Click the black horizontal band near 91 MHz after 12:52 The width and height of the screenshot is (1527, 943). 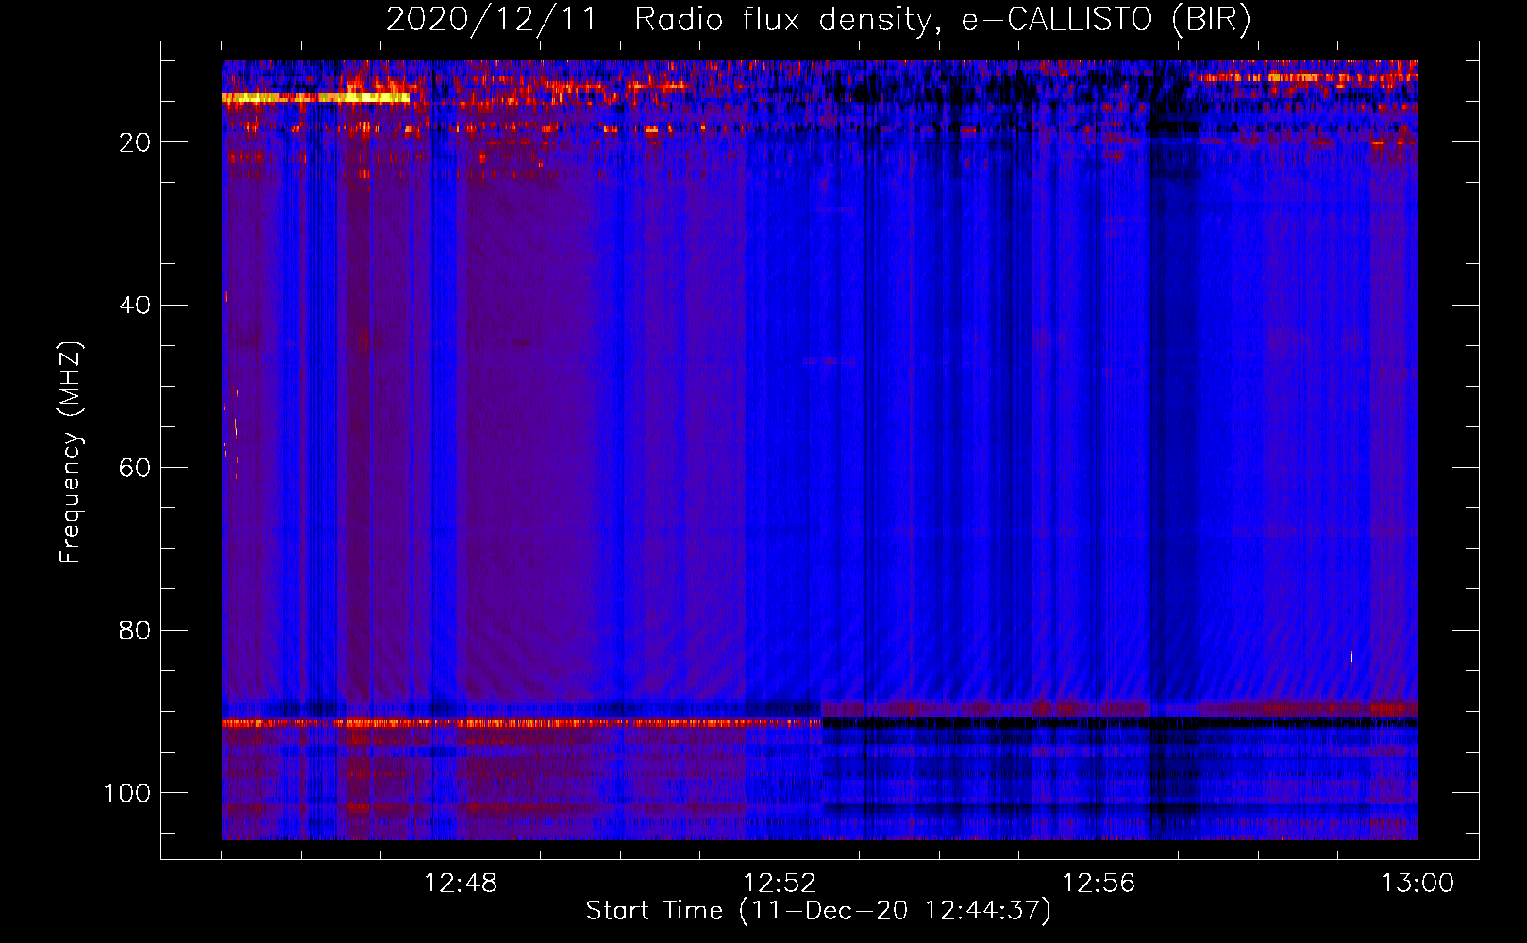pyautogui.click(x=1119, y=722)
